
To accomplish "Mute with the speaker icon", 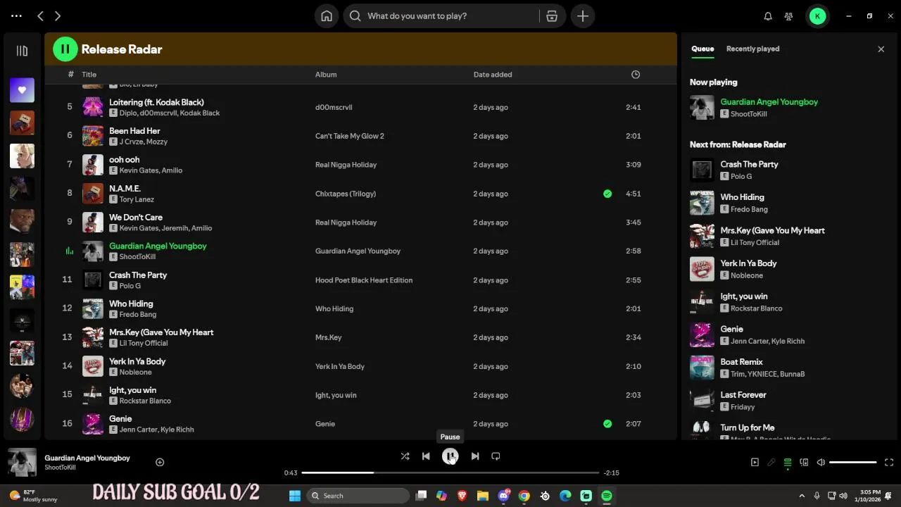I will 821,463.
